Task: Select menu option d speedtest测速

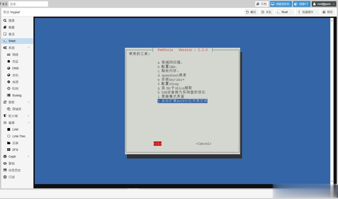Action: [x=172, y=75]
